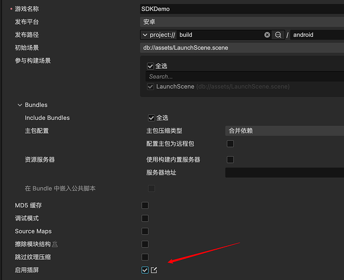Click the 资源服务器 label
344x280 pixels.
(40, 160)
